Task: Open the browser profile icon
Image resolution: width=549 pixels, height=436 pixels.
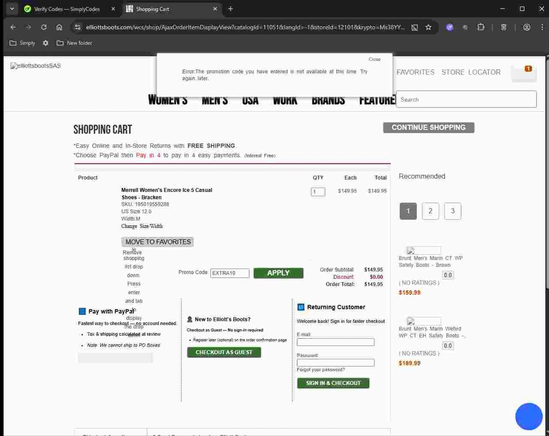Action: 527,27
